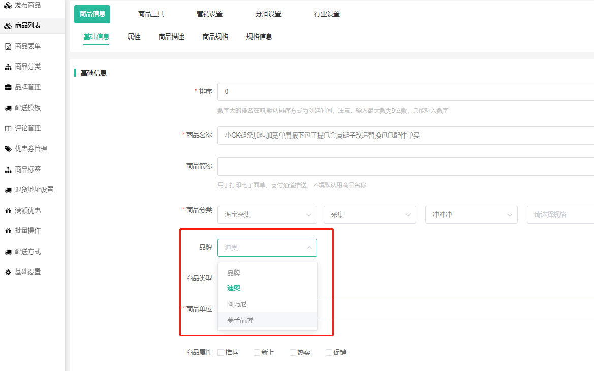This screenshot has width=594, height=371.
Task: Open the 商品描述 sub-tab
Action: (x=171, y=37)
